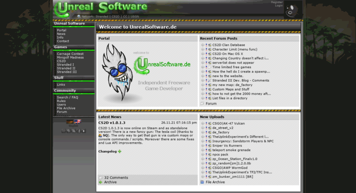Open Portal in the sidebar menu
This screenshot has width=356, height=193.
tap(61, 30)
